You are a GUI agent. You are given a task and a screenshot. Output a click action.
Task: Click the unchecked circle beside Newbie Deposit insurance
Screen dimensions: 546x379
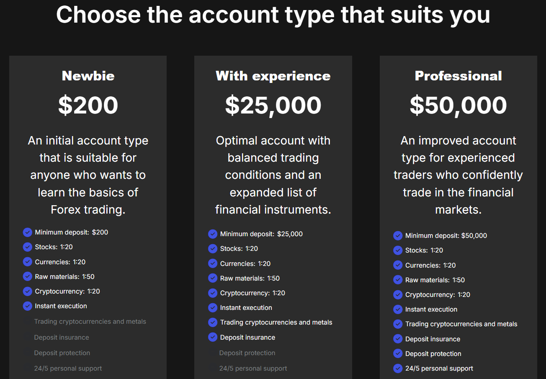[x=27, y=338]
